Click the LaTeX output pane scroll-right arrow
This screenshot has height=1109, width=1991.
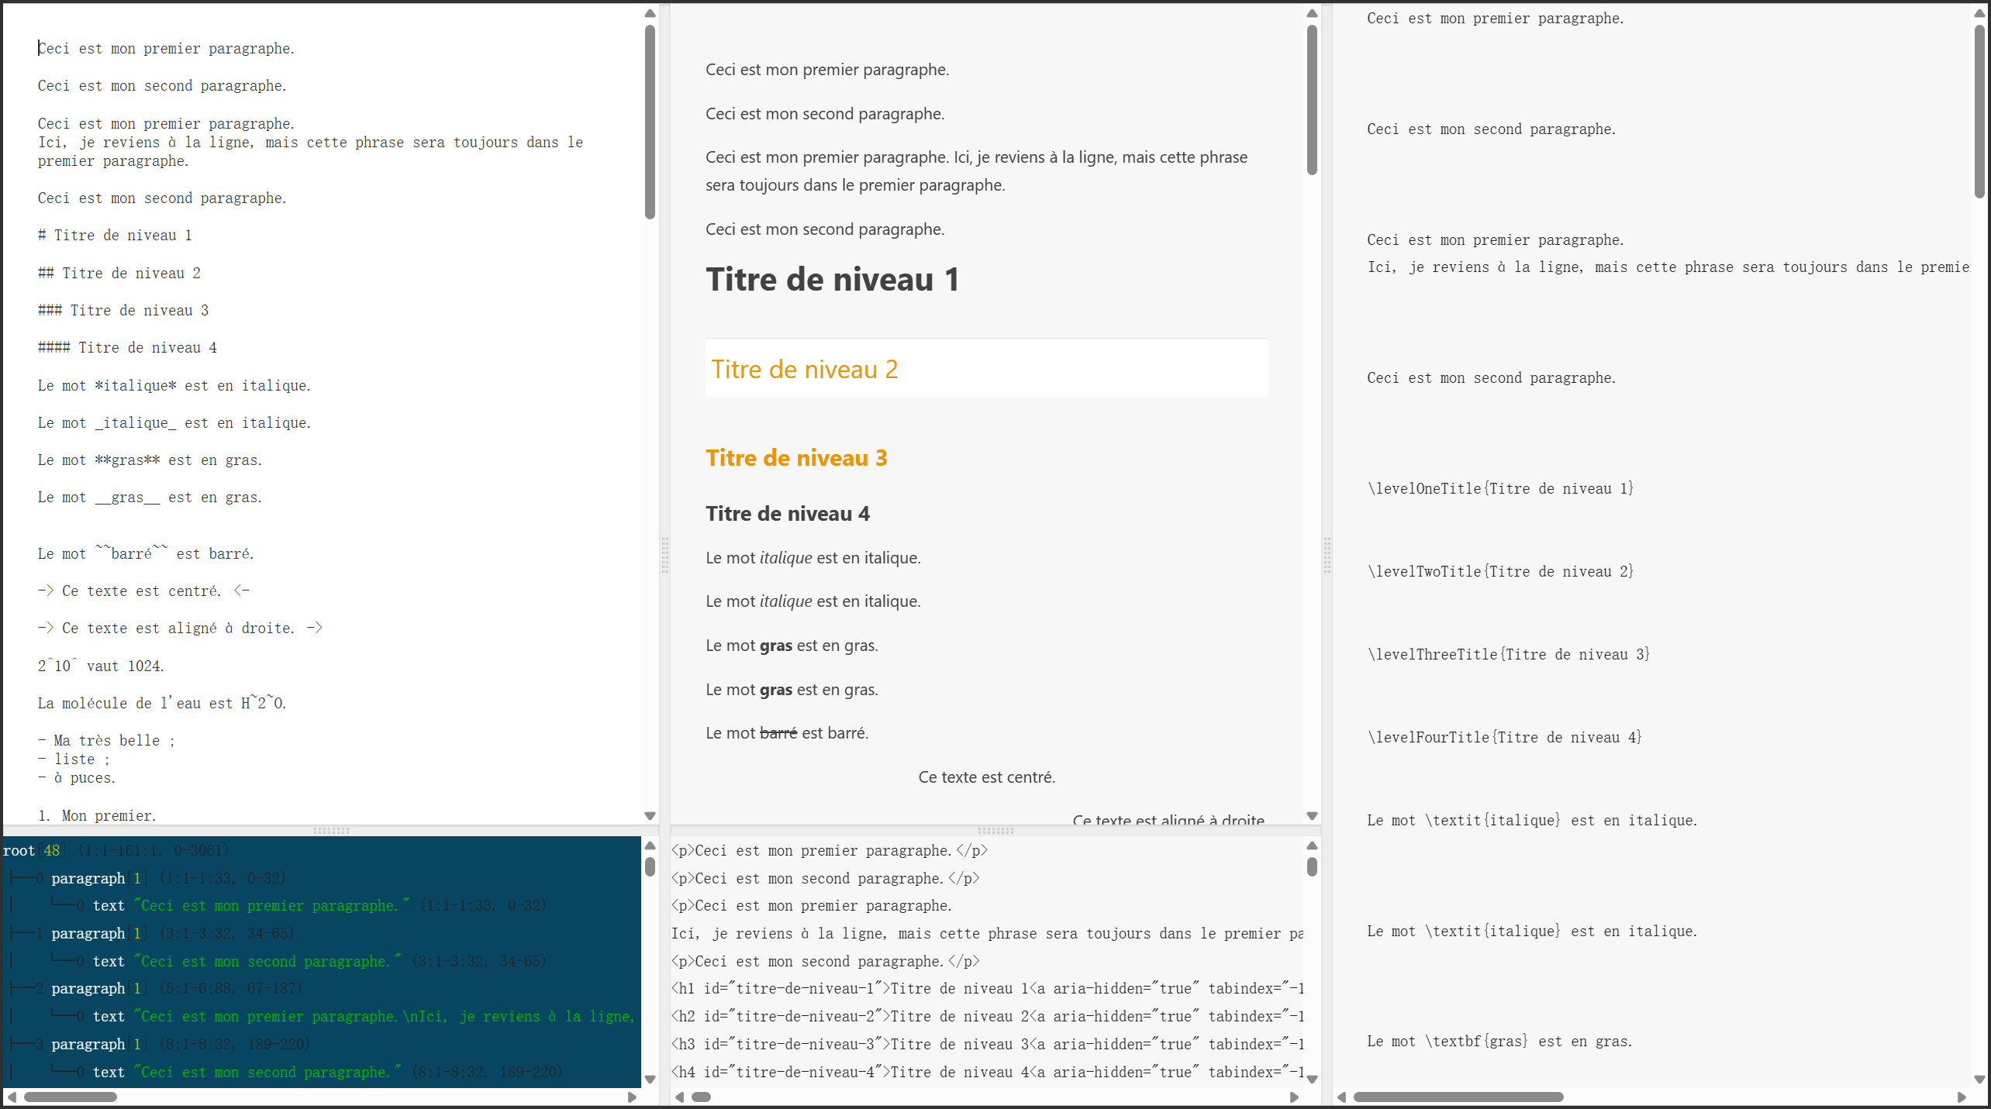click(x=1962, y=1097)
